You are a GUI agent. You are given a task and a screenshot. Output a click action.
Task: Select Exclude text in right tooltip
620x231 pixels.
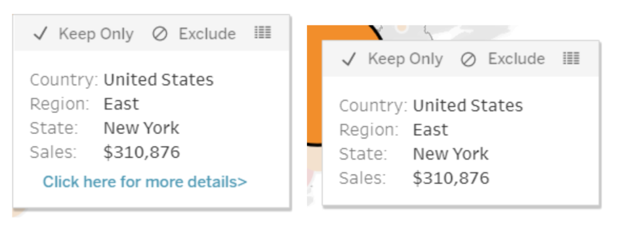coord(516,59)
